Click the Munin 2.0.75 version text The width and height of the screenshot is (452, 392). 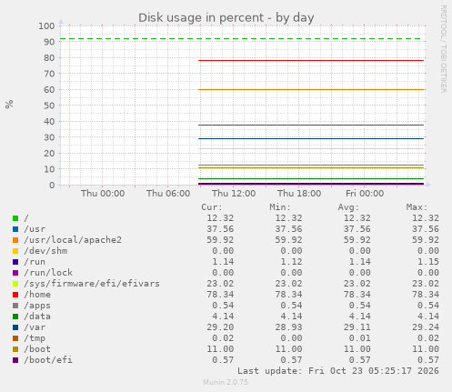(226, 382)
